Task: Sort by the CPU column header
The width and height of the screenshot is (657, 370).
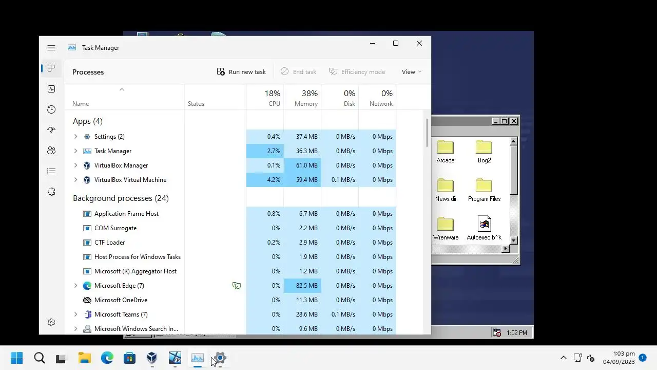Action: point(265,98)
